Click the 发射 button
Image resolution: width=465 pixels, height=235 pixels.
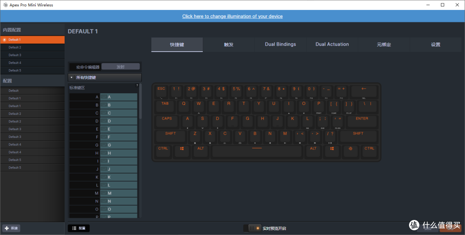coord(121,67)
